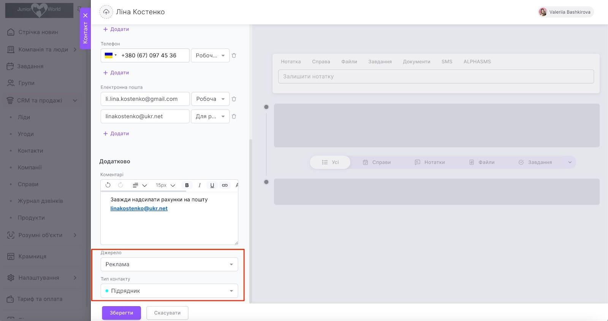Click the insert link icon
Screen dimensions: 608x321
point(225,185)
